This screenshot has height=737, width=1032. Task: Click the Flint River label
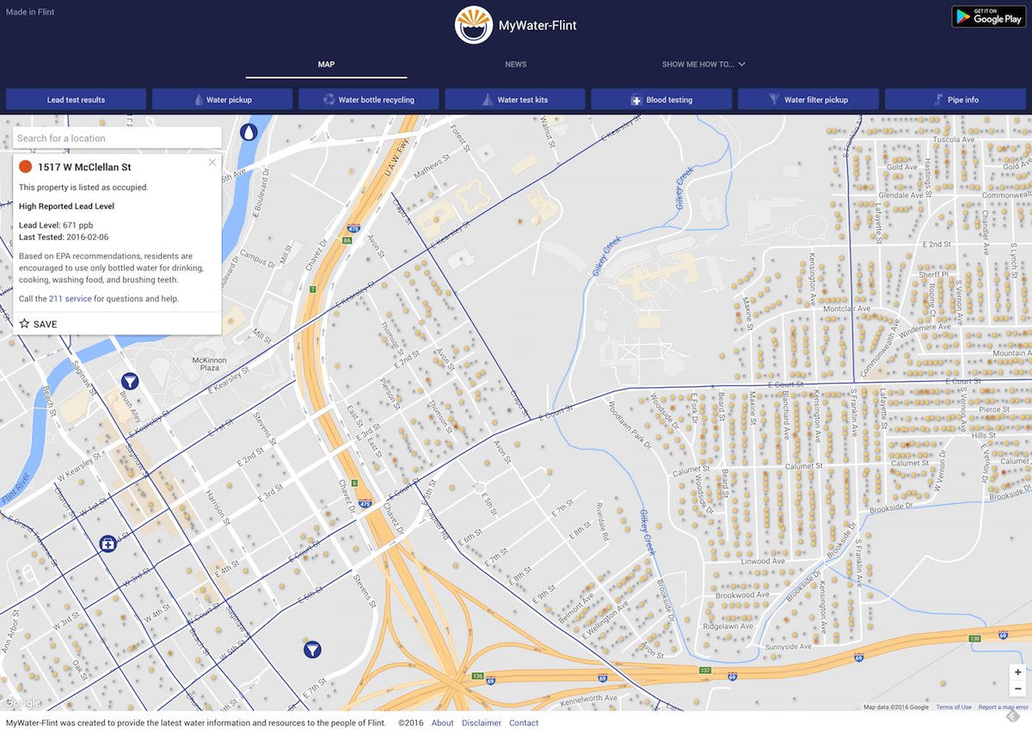coord(15,488)
